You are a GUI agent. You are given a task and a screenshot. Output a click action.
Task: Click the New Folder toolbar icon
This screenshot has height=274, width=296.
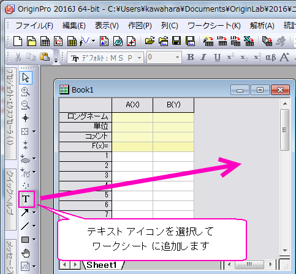point(31,41)
